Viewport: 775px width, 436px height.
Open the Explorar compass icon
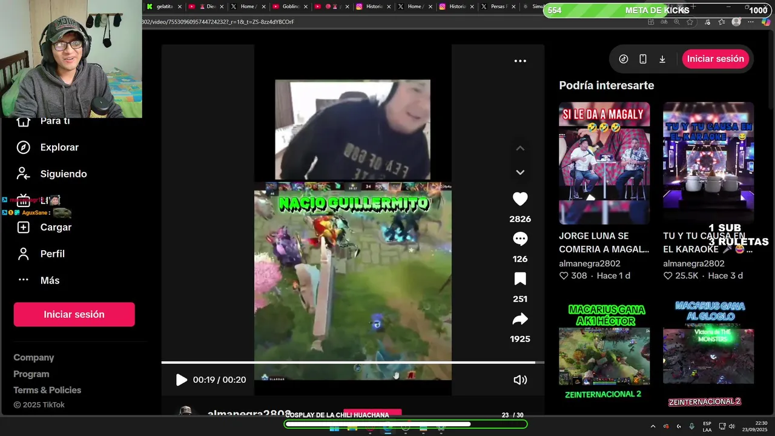pyautogui.click(x=23, y=147)
